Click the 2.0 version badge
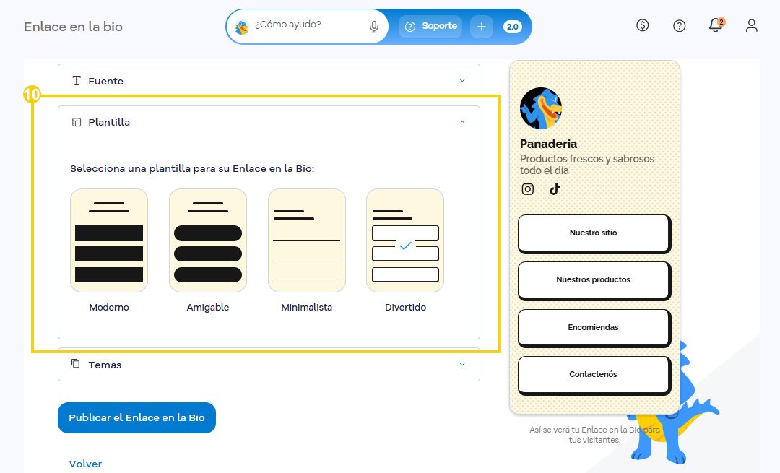 pos(512,27)
